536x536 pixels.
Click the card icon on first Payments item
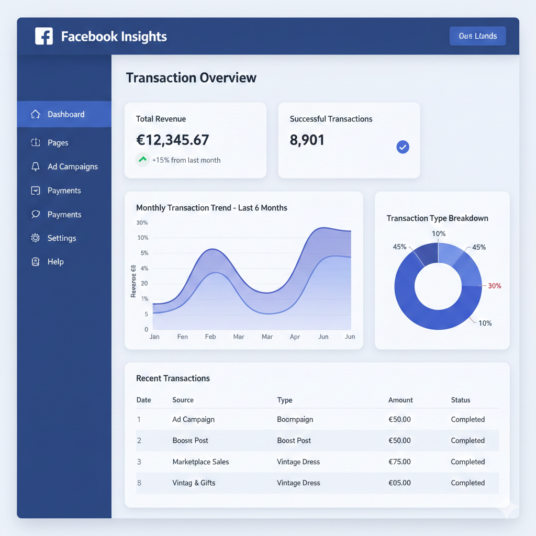pos(36,191)
